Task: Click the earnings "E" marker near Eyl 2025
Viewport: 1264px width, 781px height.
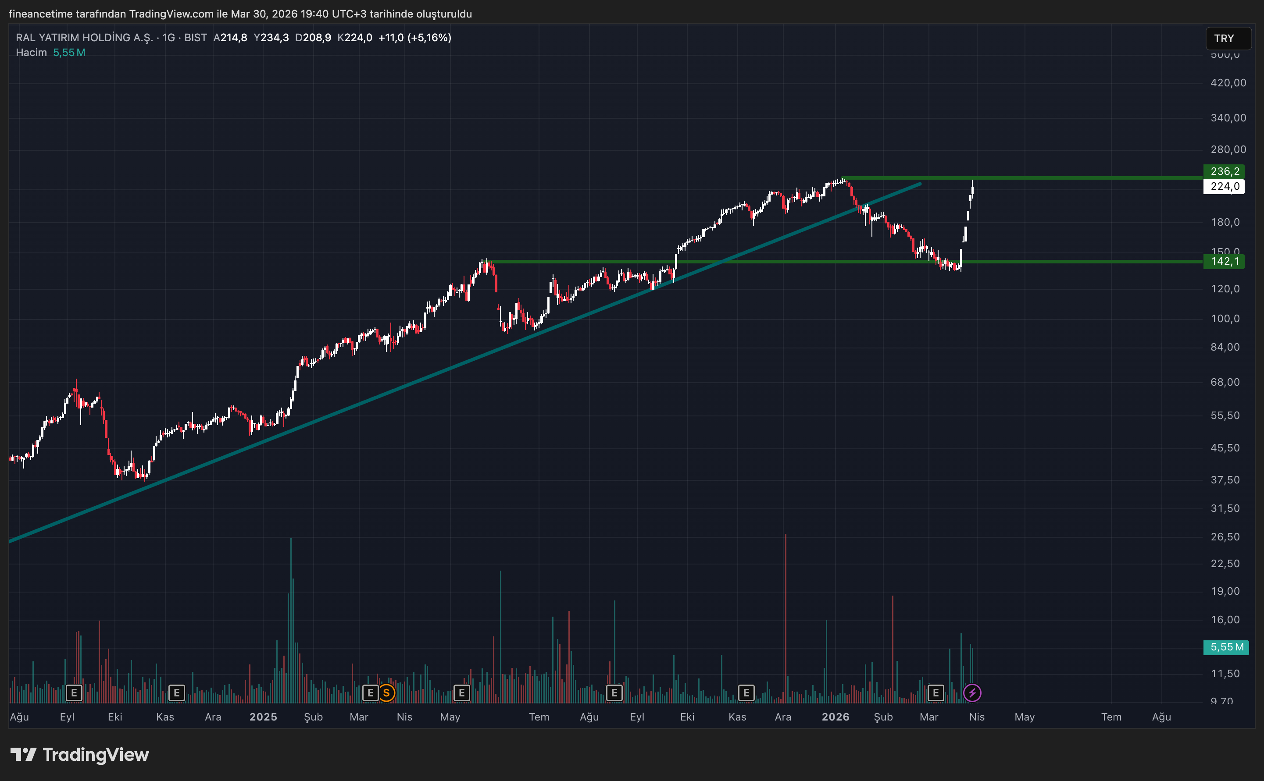Action: pos(614,692)
